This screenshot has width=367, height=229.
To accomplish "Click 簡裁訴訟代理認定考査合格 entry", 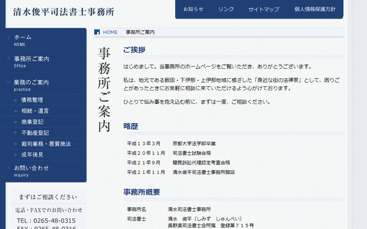I will 201,163.
